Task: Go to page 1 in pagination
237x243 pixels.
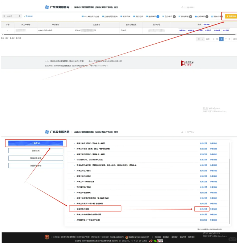Action: click(x=221, y=39)
